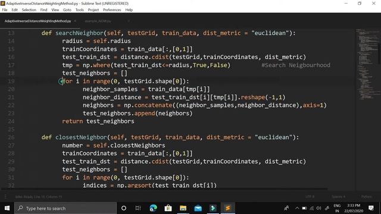381x214 pixels.
Task: Click 'test_neighbors.append(neighbors)' line
Action: pos(138,113)
